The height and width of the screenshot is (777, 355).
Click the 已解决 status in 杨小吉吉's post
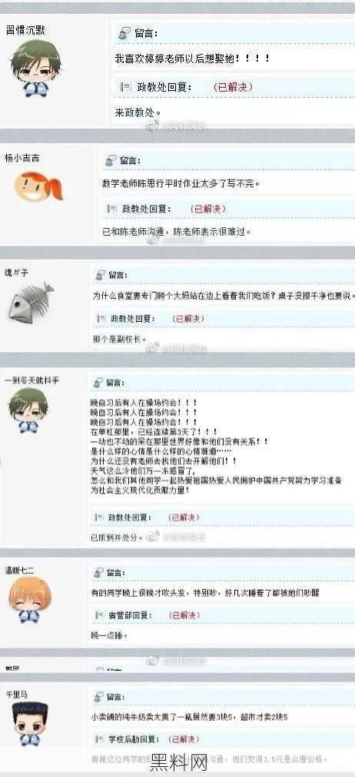point(208,209)
